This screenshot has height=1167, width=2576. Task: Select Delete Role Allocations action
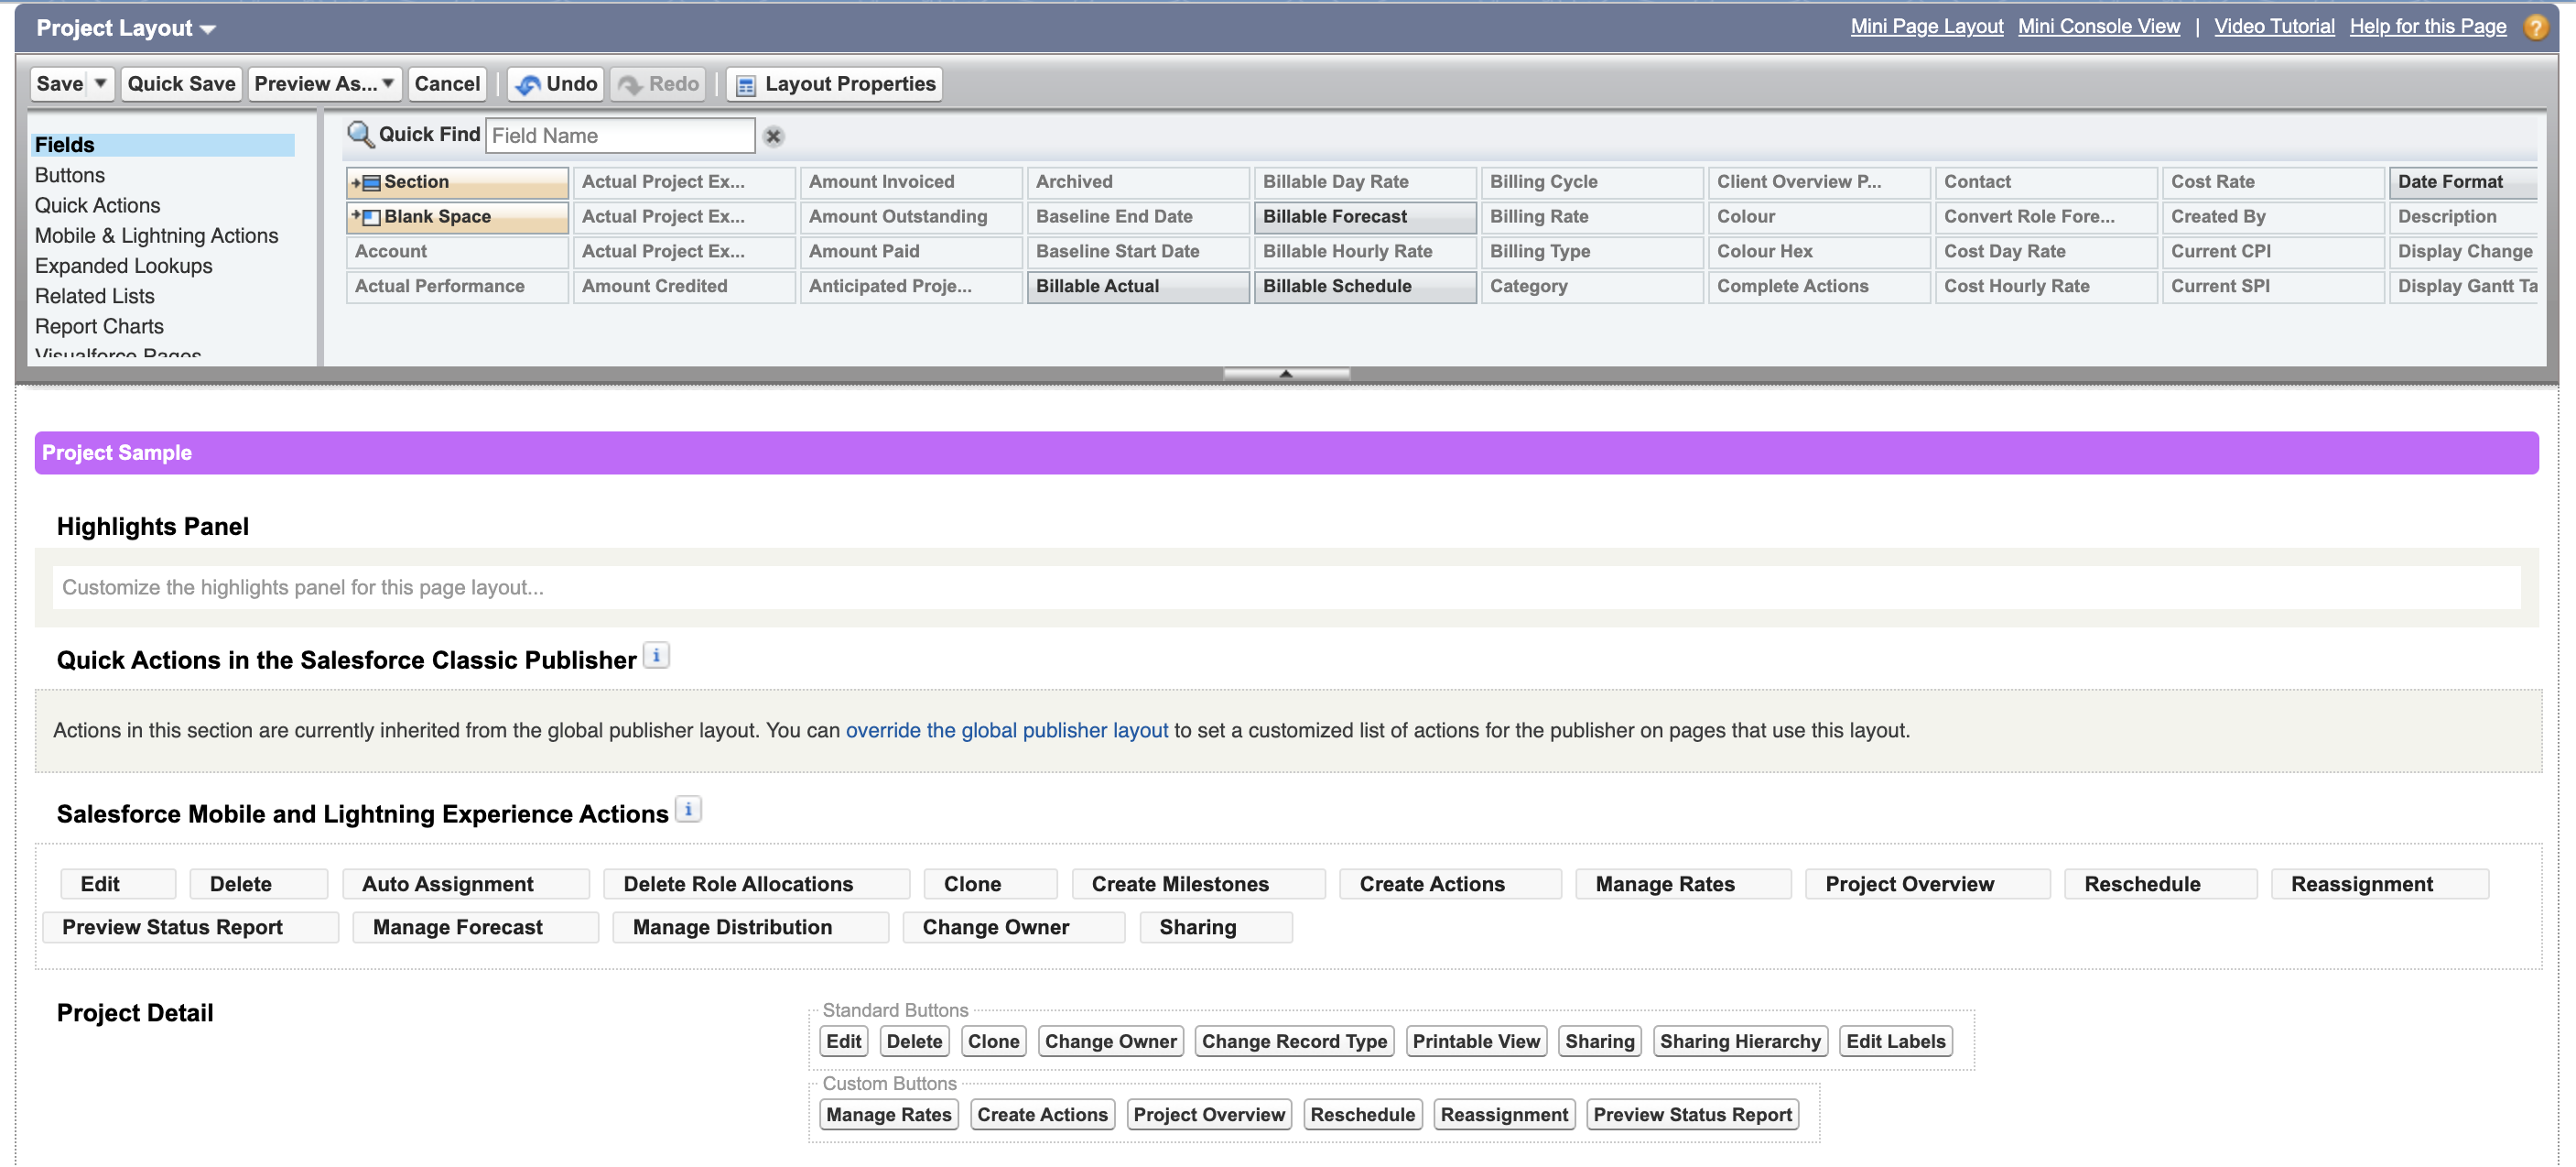point(756,885)
